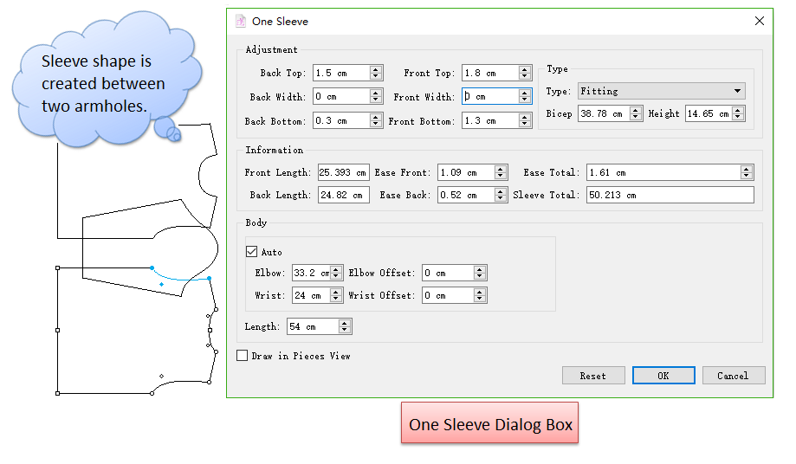
Task: Click the Ease Total stepper arrows
Action: coord(747,173)
